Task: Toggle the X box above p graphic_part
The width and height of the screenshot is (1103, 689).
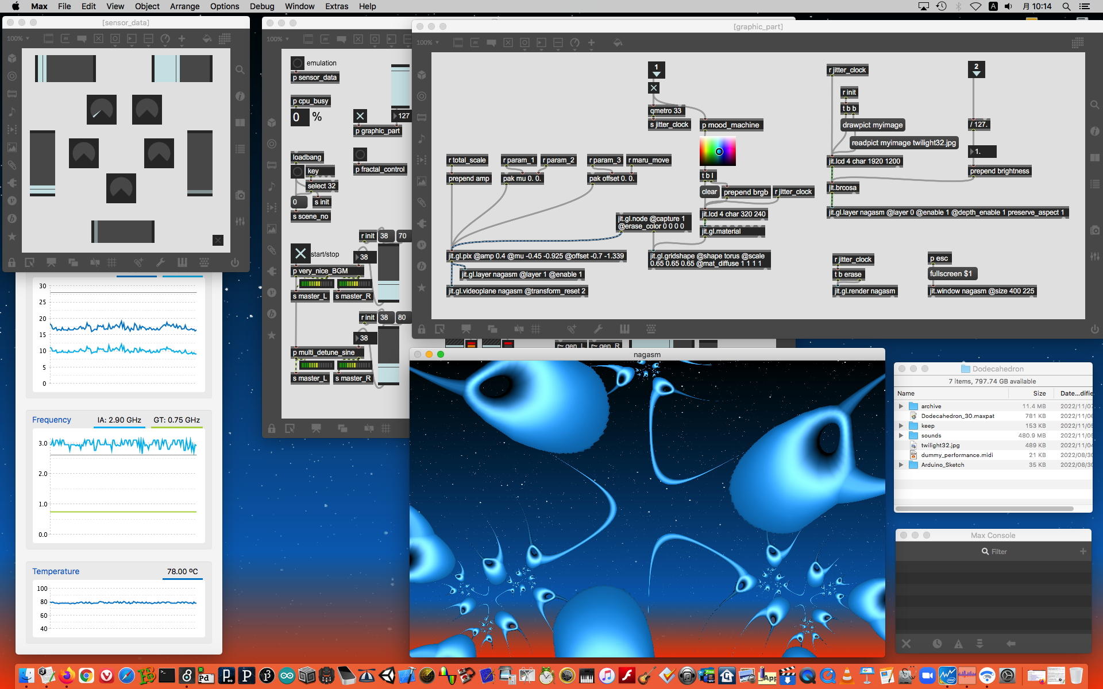Action: click(360, 116)
